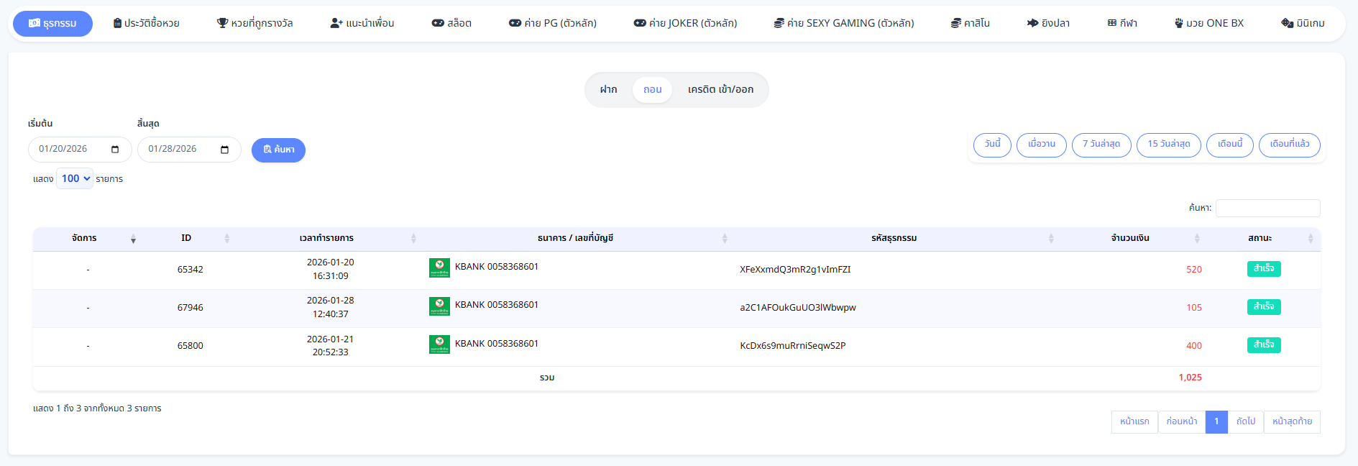Switch to the ฝาก deposit tab
This screenshot has width=1358, height=466.
click(608, 90)
